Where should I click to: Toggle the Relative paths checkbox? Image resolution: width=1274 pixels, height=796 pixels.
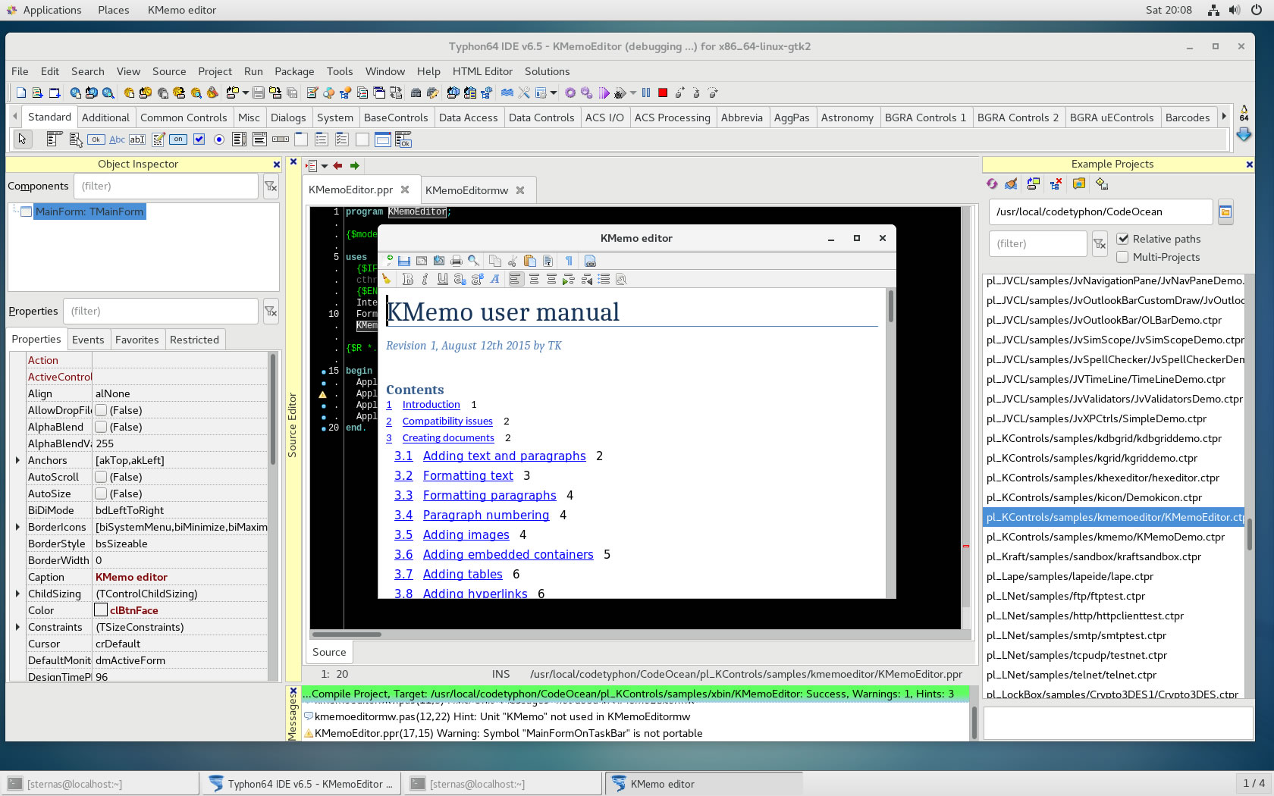[x=1123, y=239]
